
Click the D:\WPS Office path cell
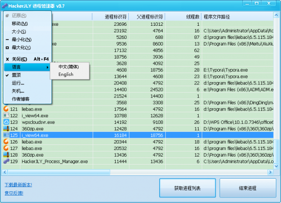click(238, 122)
